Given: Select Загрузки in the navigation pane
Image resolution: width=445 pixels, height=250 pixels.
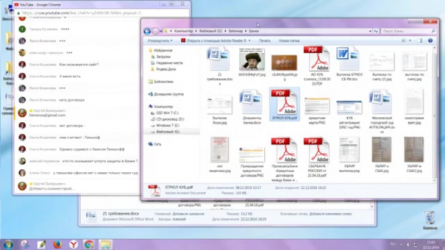Looking at the screenshot, I should click(163, 56).
